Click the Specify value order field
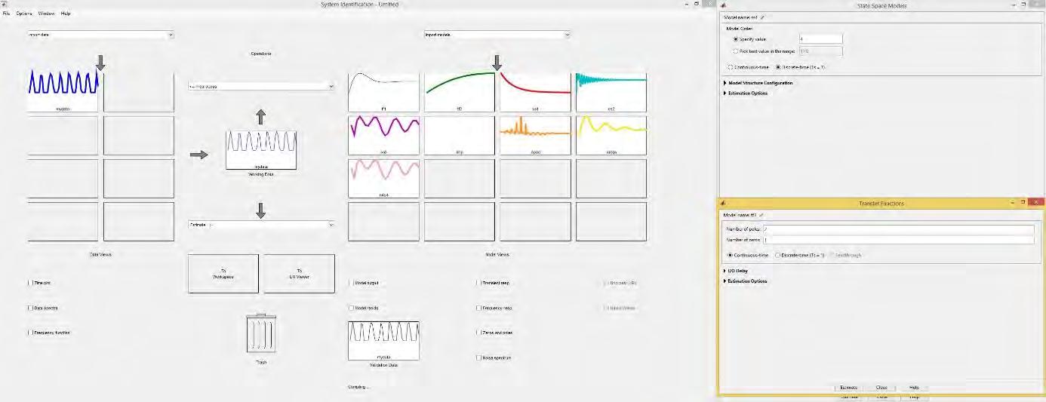This screenshot has width=1046, height=402. pyautogui.click(x=820, y=38)
